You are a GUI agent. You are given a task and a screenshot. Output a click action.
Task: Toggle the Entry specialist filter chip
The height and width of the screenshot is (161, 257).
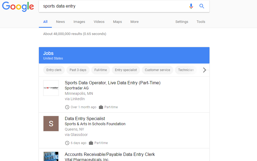(126, 70)
